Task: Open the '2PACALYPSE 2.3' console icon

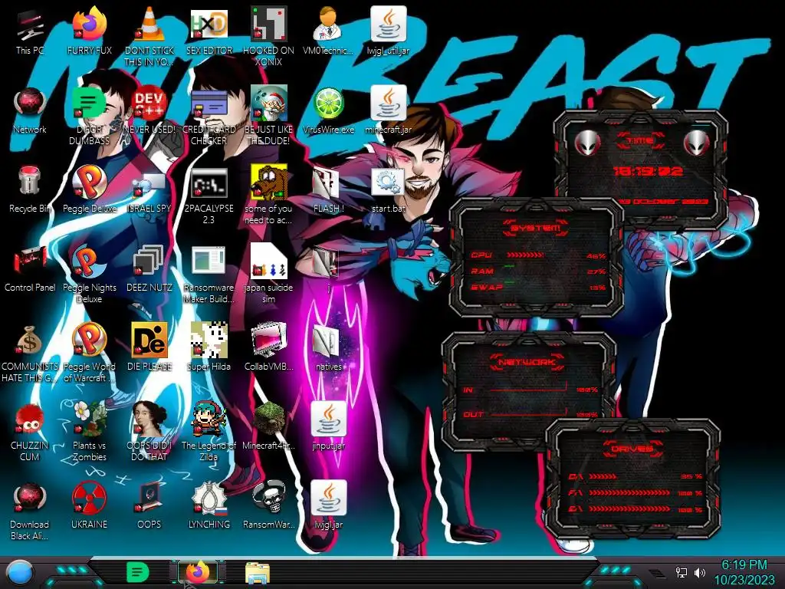Action: [209, 183]
